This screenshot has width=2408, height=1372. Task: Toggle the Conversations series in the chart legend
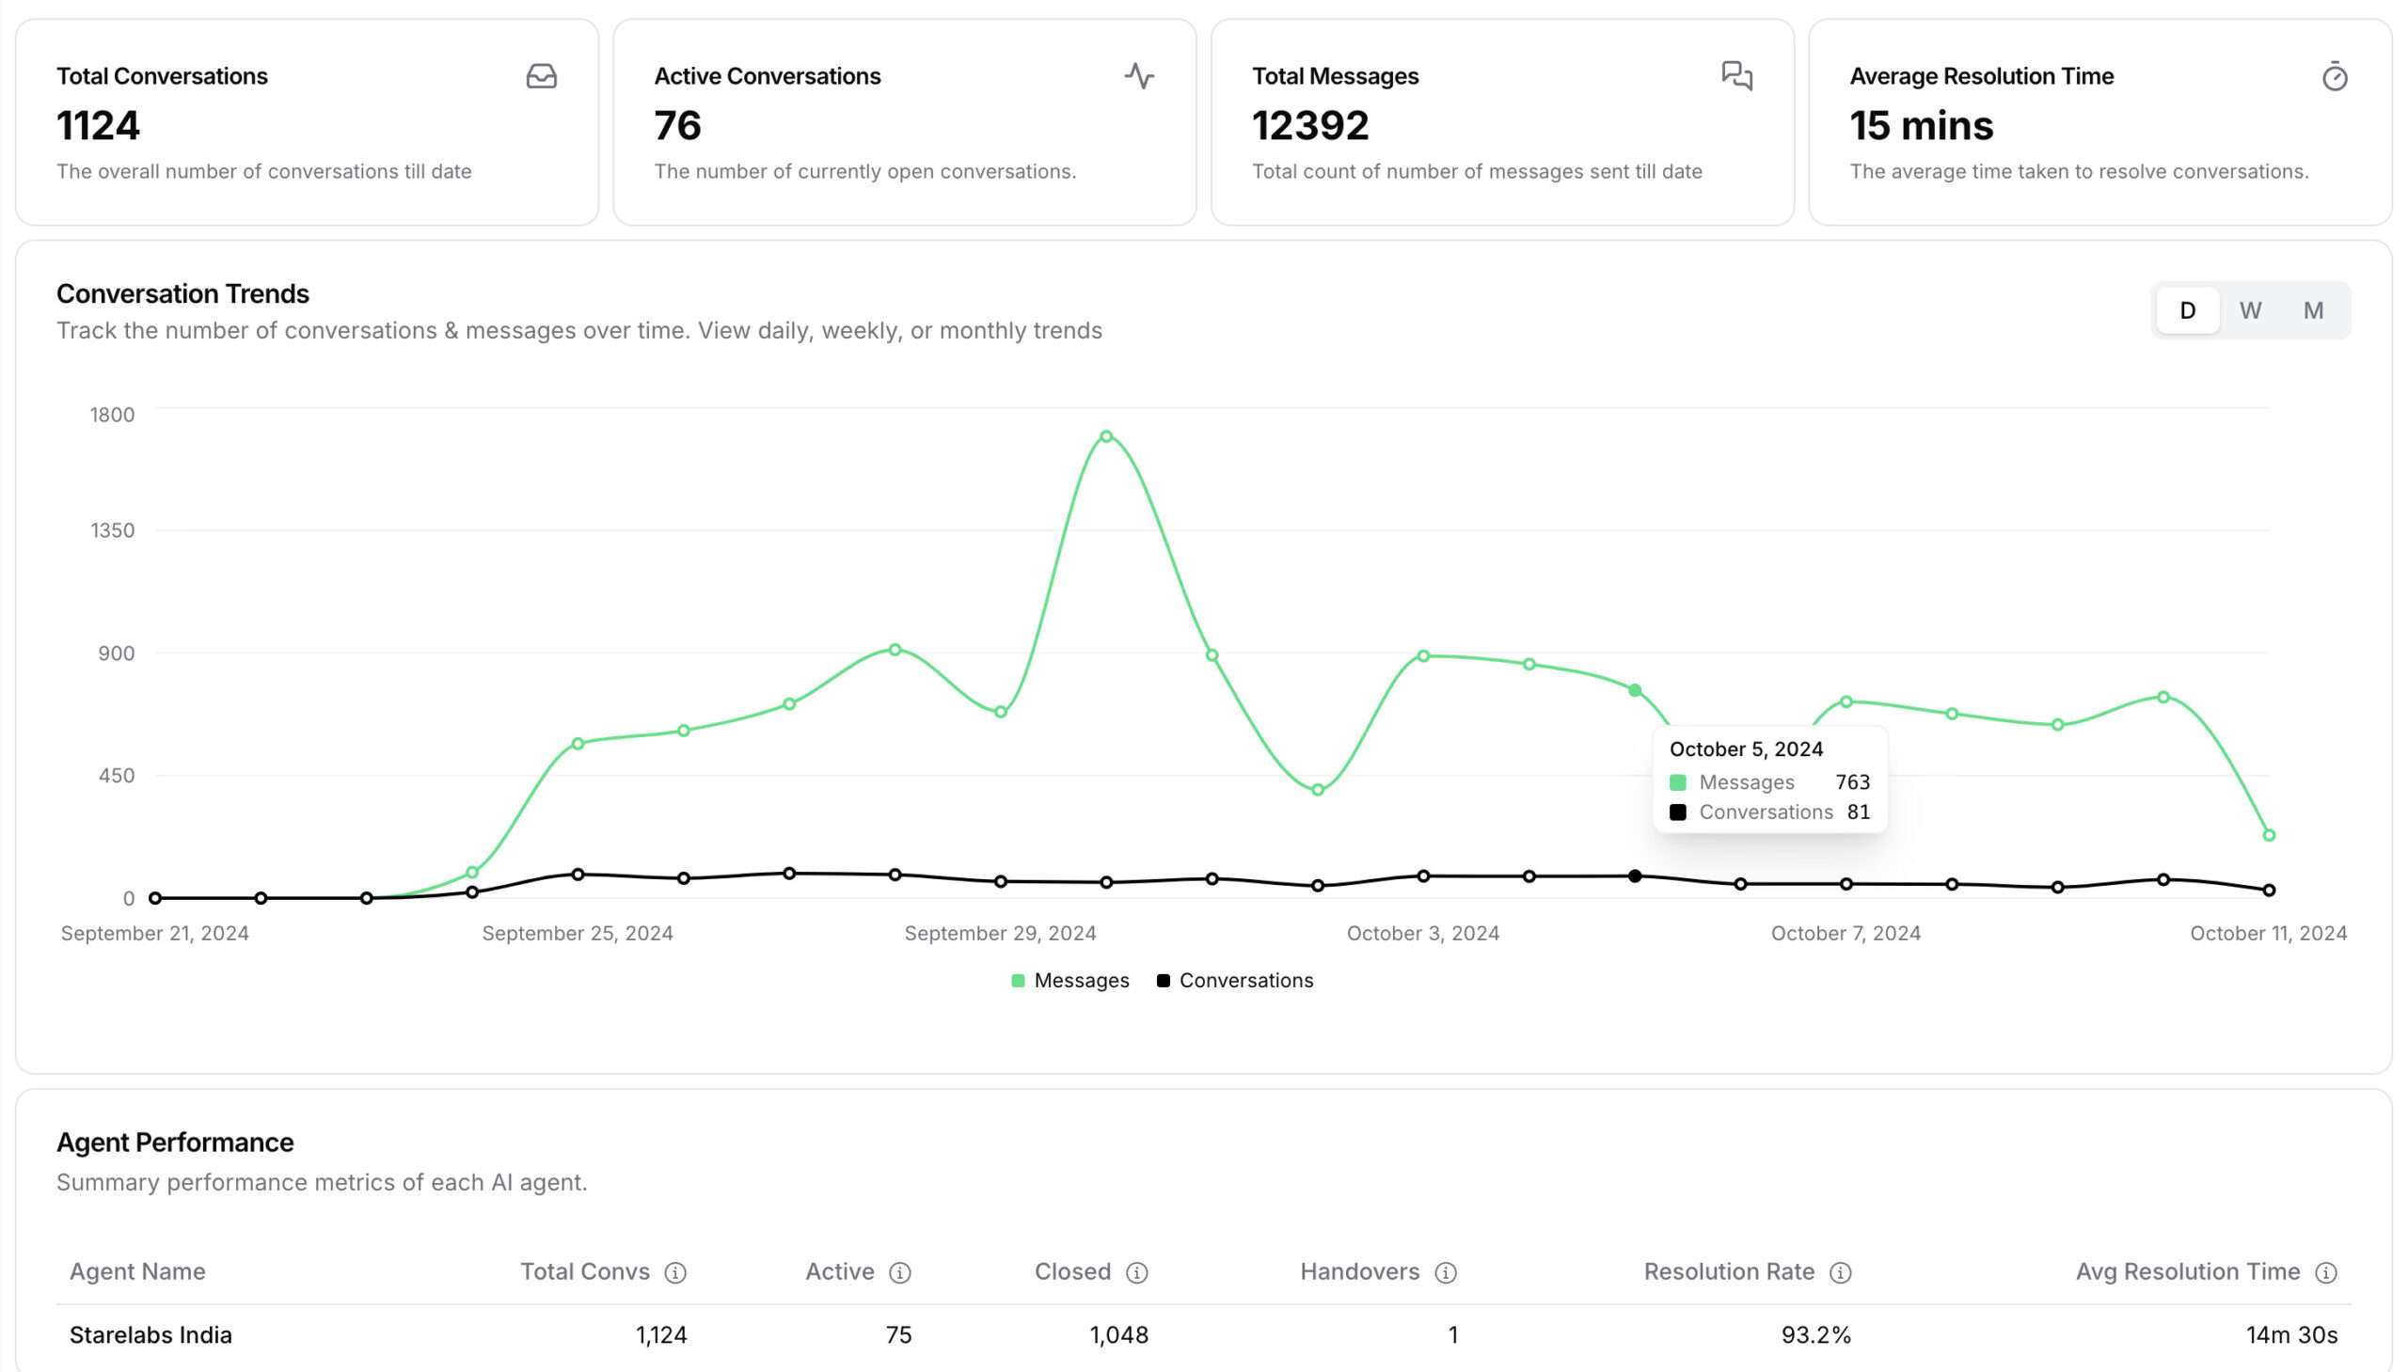1237,980
